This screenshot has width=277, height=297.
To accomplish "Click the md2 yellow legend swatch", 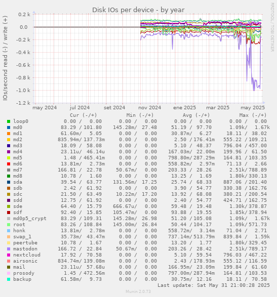I will (x=9, y=140).
